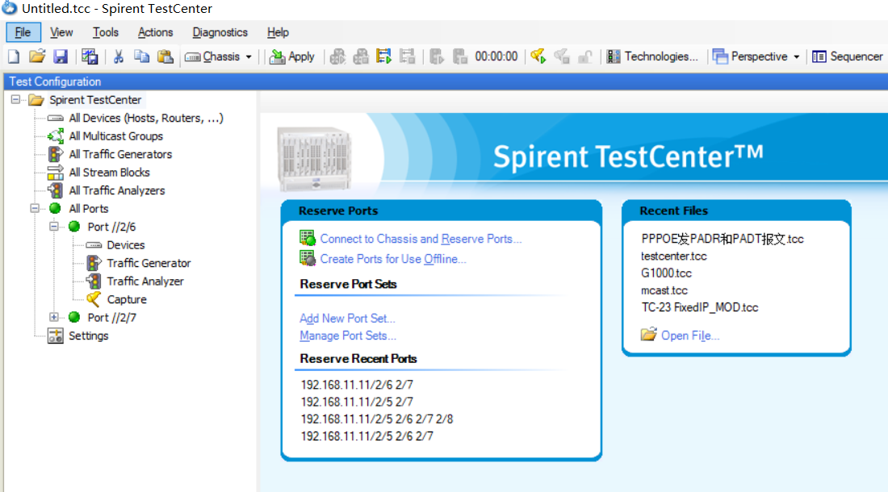Reserve recent ports 192.168.11.11/2/6 2/7
Viewport: 888px width, 492px height.
pyautogui.click(x=357, y=385)
